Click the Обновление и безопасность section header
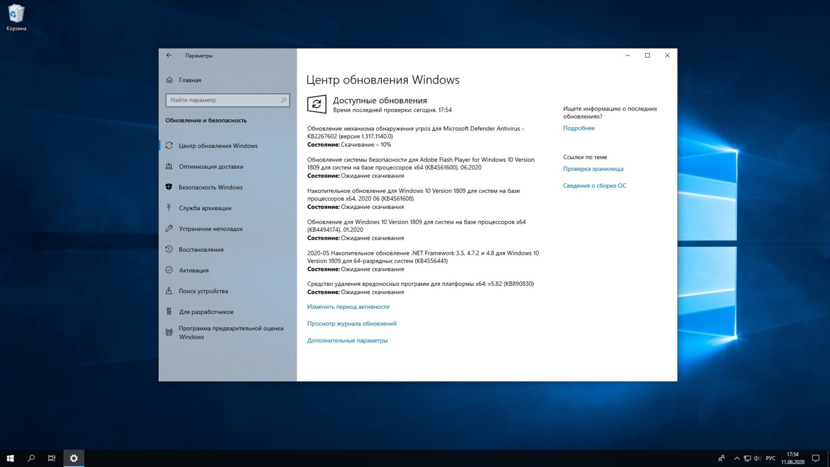The image size is (830, 467). tap(206, 120)
